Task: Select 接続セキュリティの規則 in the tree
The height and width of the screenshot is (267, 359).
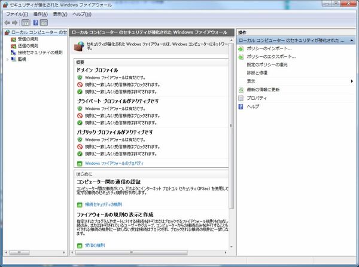Action: [x=40, y=53]
